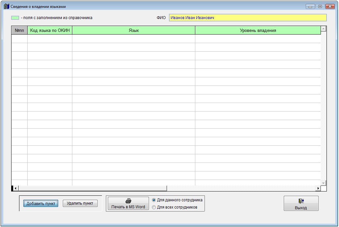
Task: Click the 'Уровень владения' column header
Action: (x=258, y=30)
